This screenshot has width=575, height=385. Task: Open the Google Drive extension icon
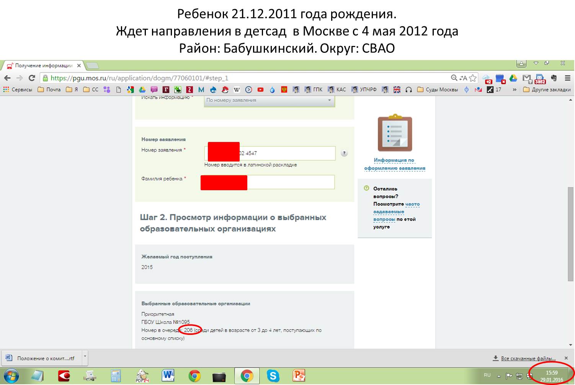pyautogui.click(x=513, y=78)
